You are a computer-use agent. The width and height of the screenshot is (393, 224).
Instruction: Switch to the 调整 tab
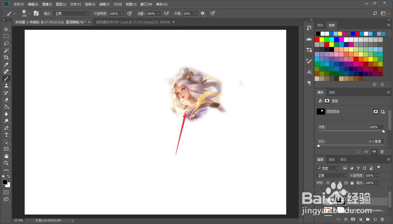[331, 92]
